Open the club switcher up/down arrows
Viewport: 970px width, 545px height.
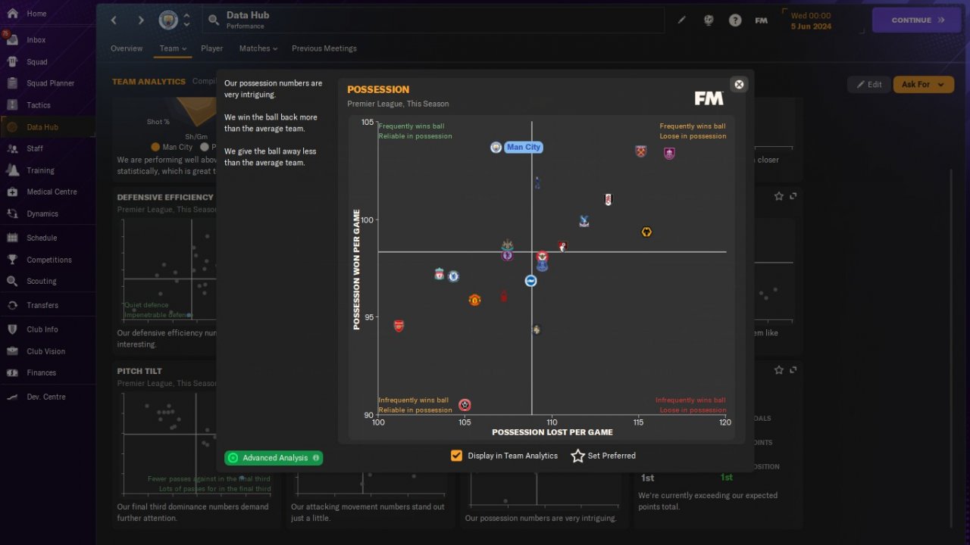[186, 20]
